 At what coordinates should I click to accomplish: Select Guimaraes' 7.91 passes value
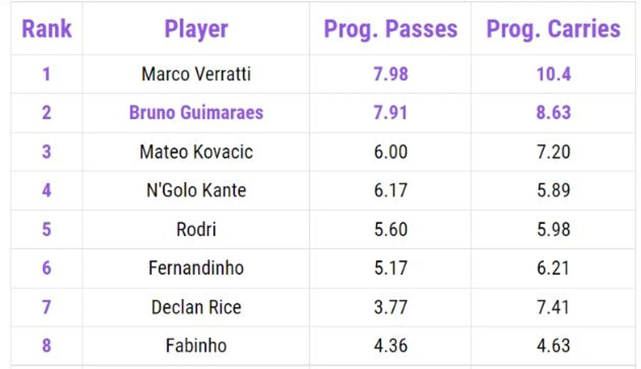pos(390,112)
